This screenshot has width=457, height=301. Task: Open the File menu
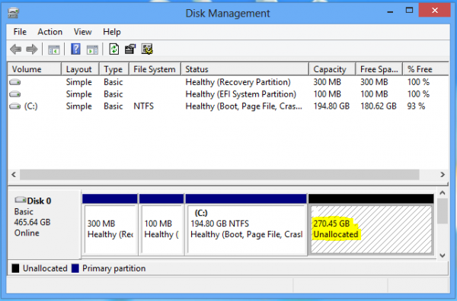tap(20, 32)
